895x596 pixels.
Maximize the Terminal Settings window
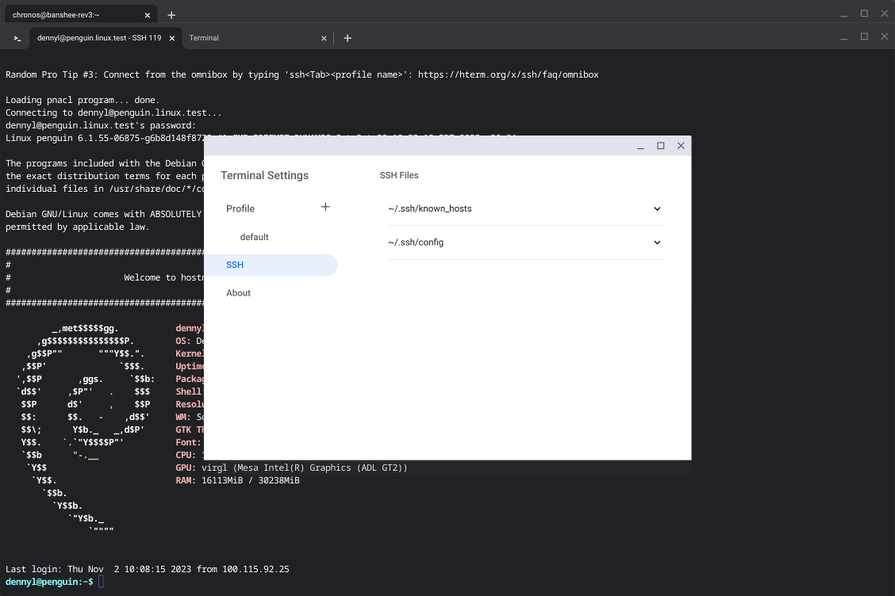(x=660, y=146)
